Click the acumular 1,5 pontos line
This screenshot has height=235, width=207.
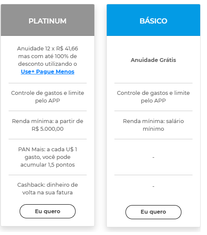coord(47,164)
